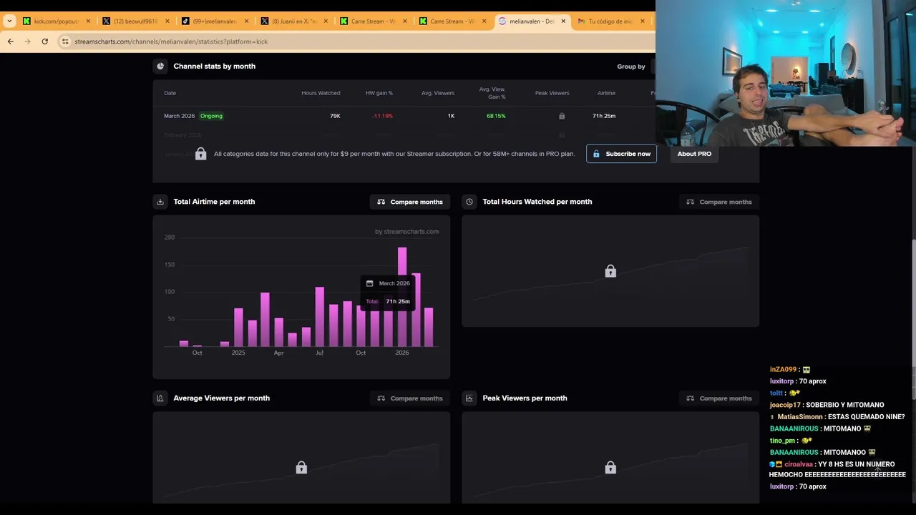This screenshot has width=916, height=515.
Task: Click chat username joacoip17
Action: (786, 405)
